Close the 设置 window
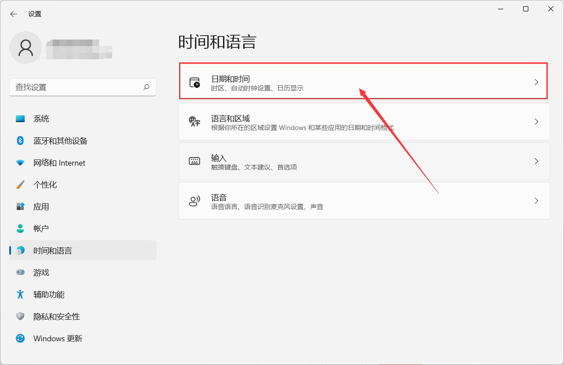This screenshot has width=564, height=365. point(551,9)
